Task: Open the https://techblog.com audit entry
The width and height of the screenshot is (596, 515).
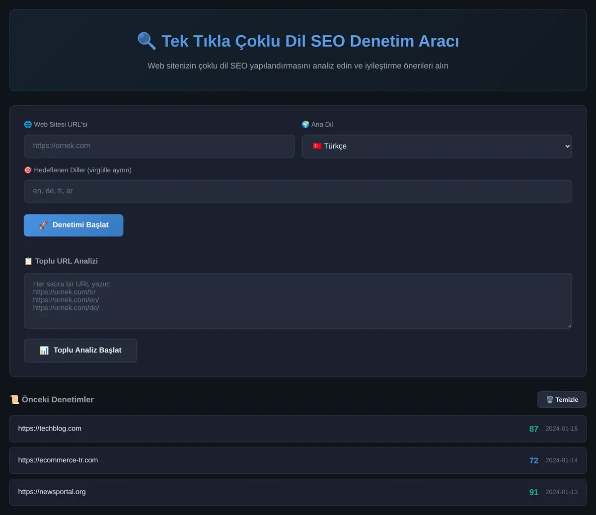Action: tap(298, 429)
